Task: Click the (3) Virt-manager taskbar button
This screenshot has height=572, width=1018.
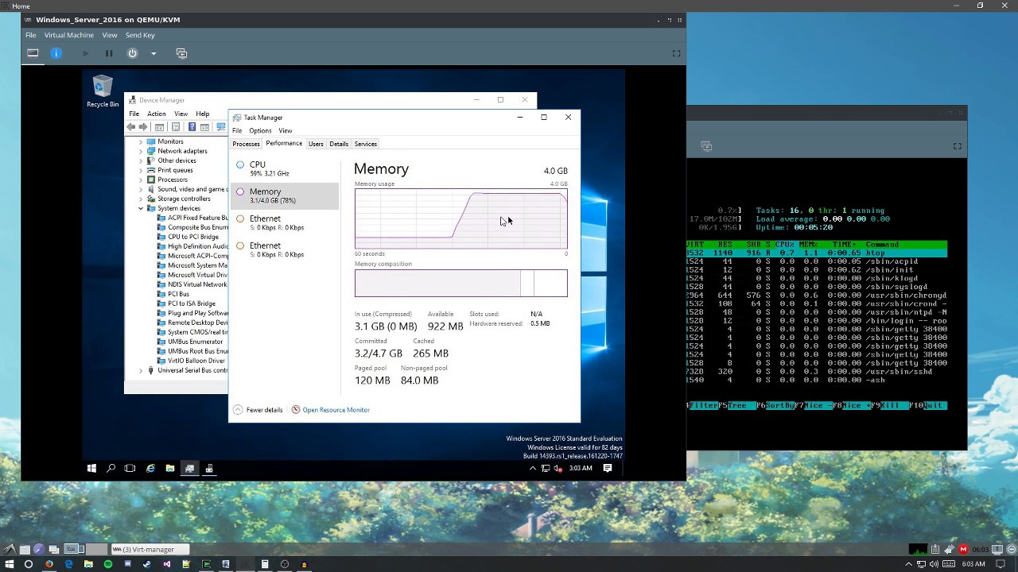Action: pos(152,549)
